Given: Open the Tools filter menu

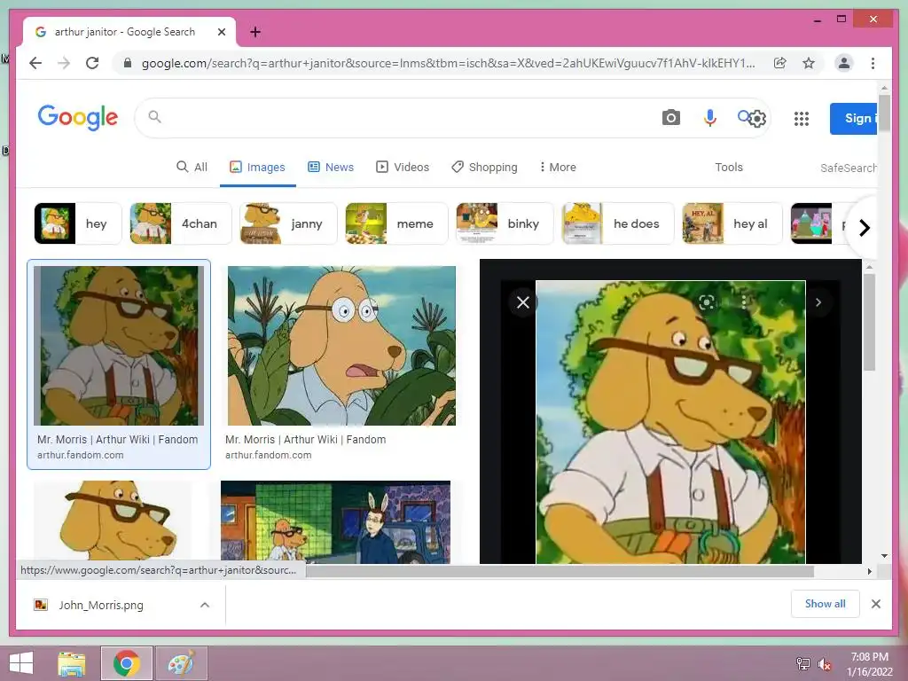Looking at the screenshot, I should click(x=729, y=167).
